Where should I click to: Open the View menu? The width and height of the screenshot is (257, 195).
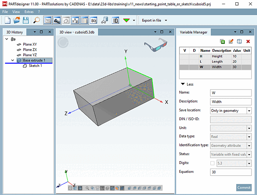pyautogui.click(x=16, y=12)
